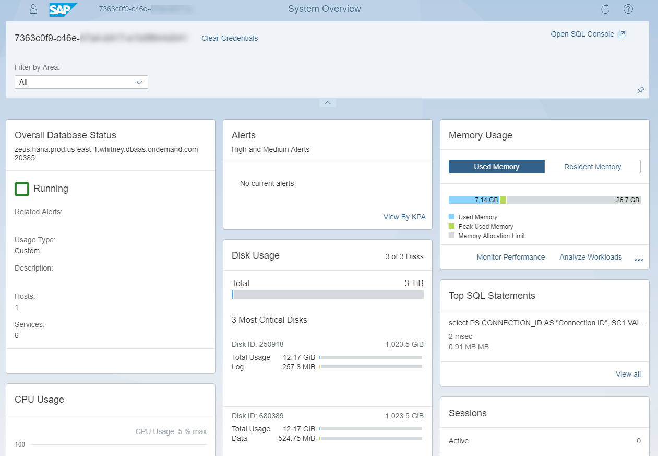Click the green Running status icon

[22, 189]
